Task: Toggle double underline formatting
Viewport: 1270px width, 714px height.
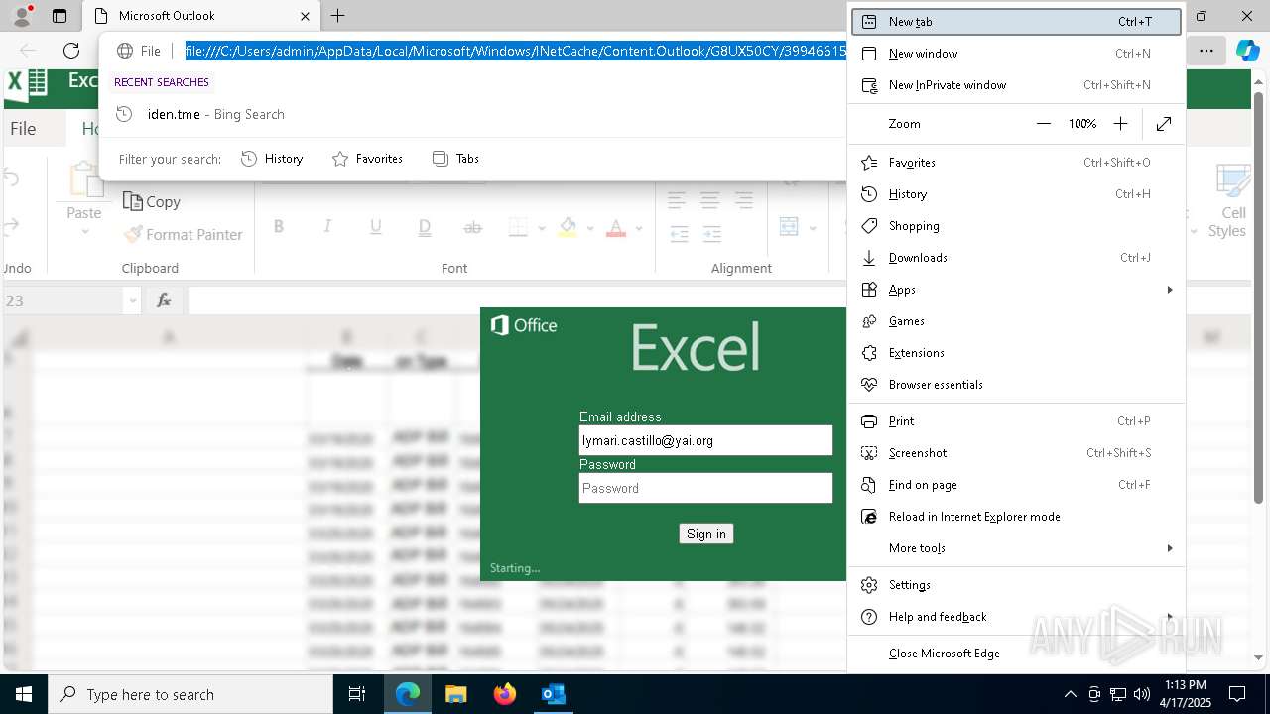Action: [425, 228]
